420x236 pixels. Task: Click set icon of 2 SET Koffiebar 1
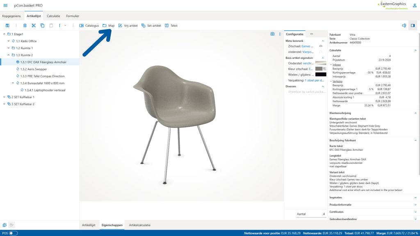tap(9, 97)
